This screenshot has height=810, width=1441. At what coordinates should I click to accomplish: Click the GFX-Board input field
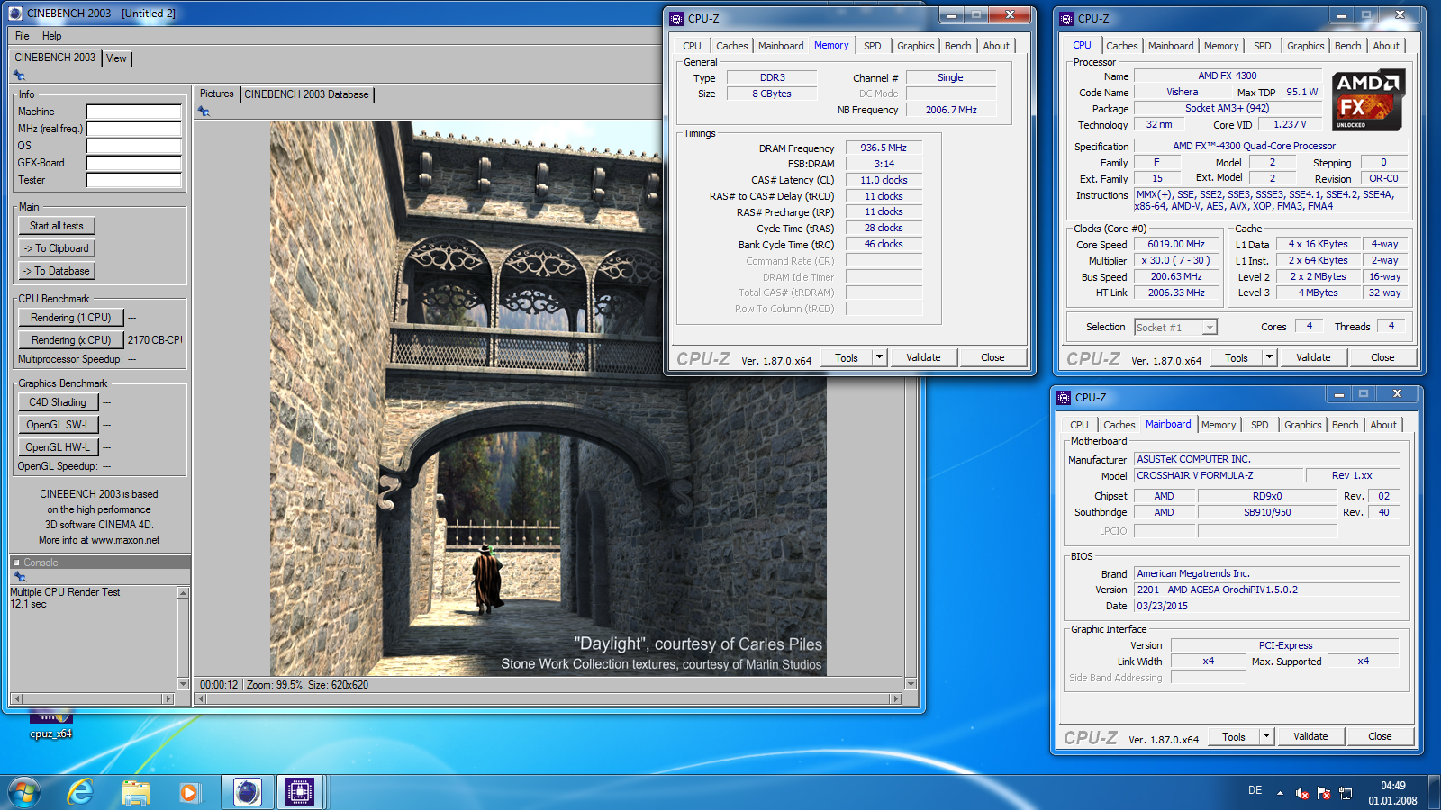pyautogui.click(x=134, y=164)
